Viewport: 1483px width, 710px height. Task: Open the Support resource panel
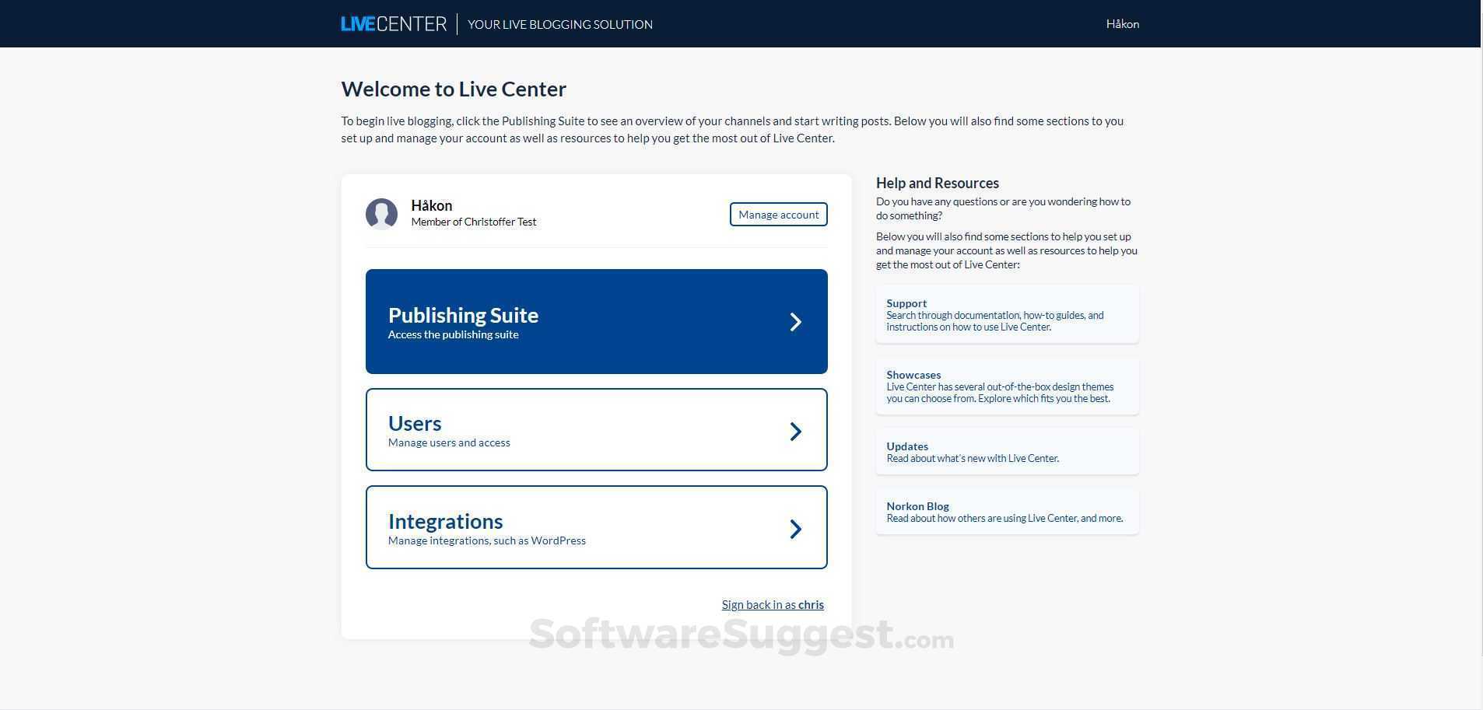pyautogui.click(x=1006, y=314)
